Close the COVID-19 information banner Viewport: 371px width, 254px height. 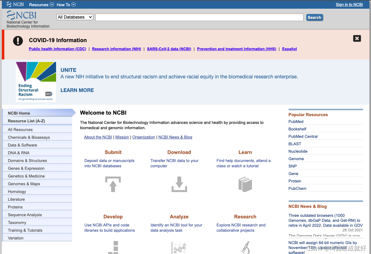(357, 38)
